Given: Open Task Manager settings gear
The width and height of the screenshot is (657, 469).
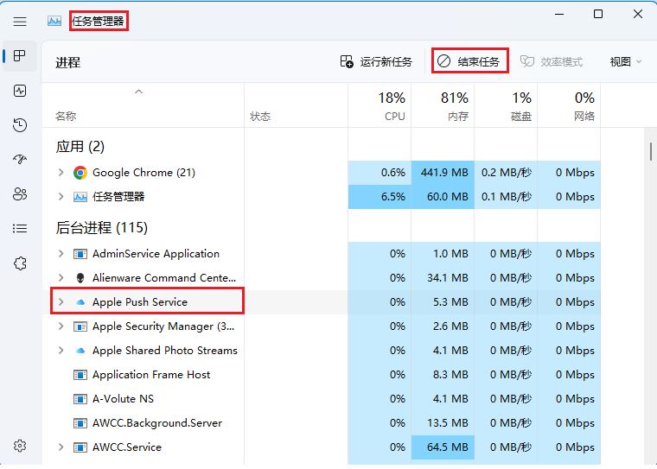Looking at the screenshot, I should [x=20, y=446].
